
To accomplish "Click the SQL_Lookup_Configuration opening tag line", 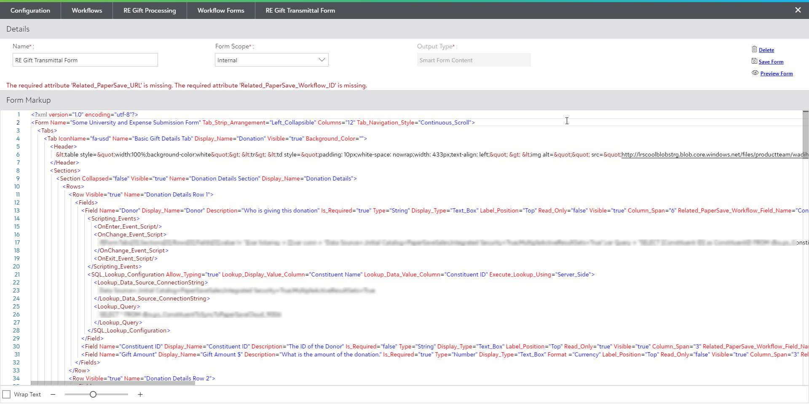I will (341, 274).
